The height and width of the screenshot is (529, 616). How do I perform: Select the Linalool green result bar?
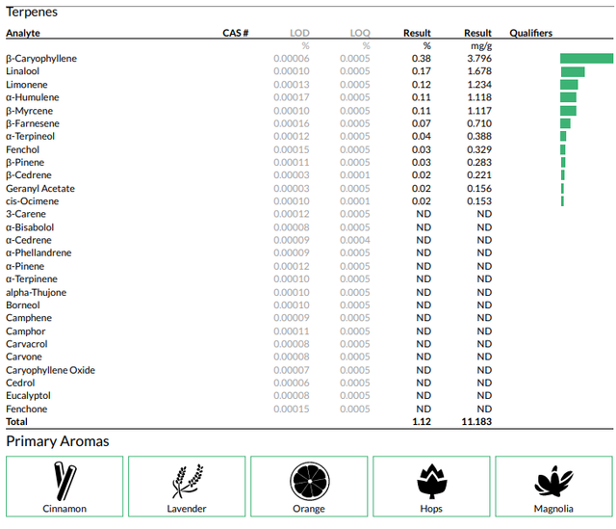573,71
